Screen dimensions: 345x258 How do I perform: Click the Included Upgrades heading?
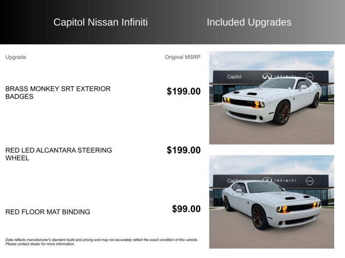click(249, 22)
